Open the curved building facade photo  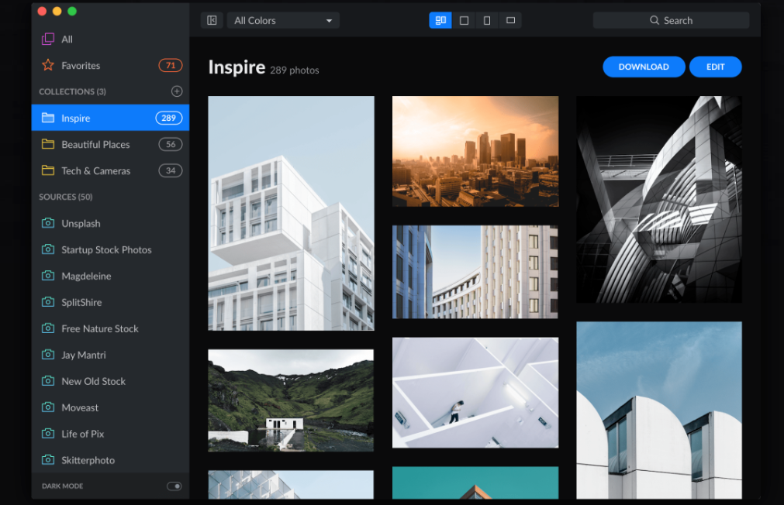point(475,272)
